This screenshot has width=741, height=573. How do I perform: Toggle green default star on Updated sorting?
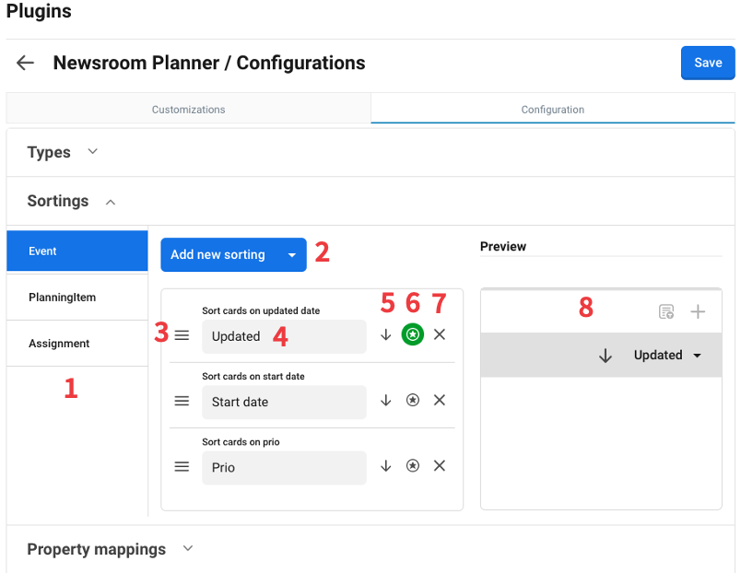click(x=413, y=335)
